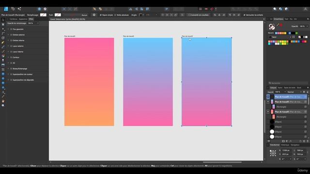Select the blue Ellipse shape tool
The height and width of the screenshot is (174, 310).
coord(3,78)
